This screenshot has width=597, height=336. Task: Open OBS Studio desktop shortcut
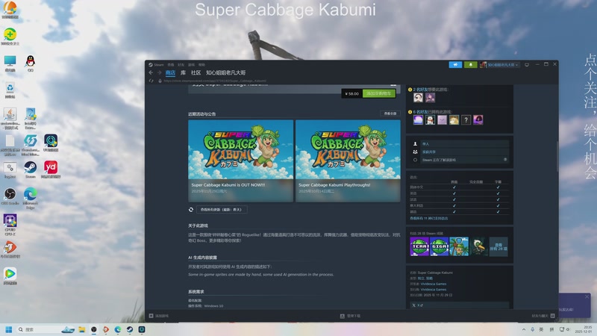[x=10, y=196]
